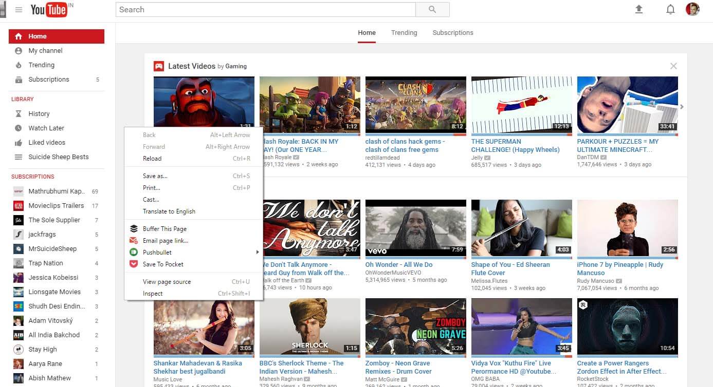The image size is (713, 387).
Task: Click inside the Search text field
Action: point(265,10)
